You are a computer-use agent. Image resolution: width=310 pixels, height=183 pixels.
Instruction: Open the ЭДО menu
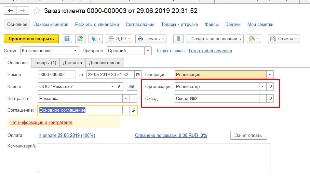click(119, 39)
